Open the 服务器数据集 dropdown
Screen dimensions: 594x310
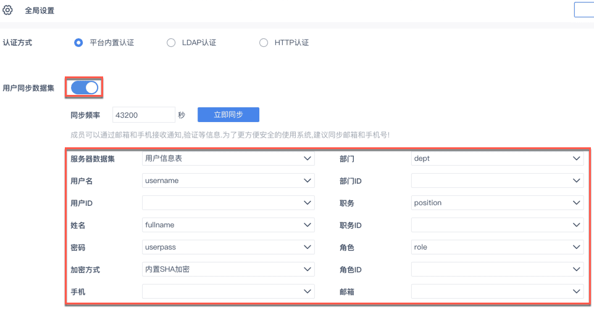[x=228, y=158]
